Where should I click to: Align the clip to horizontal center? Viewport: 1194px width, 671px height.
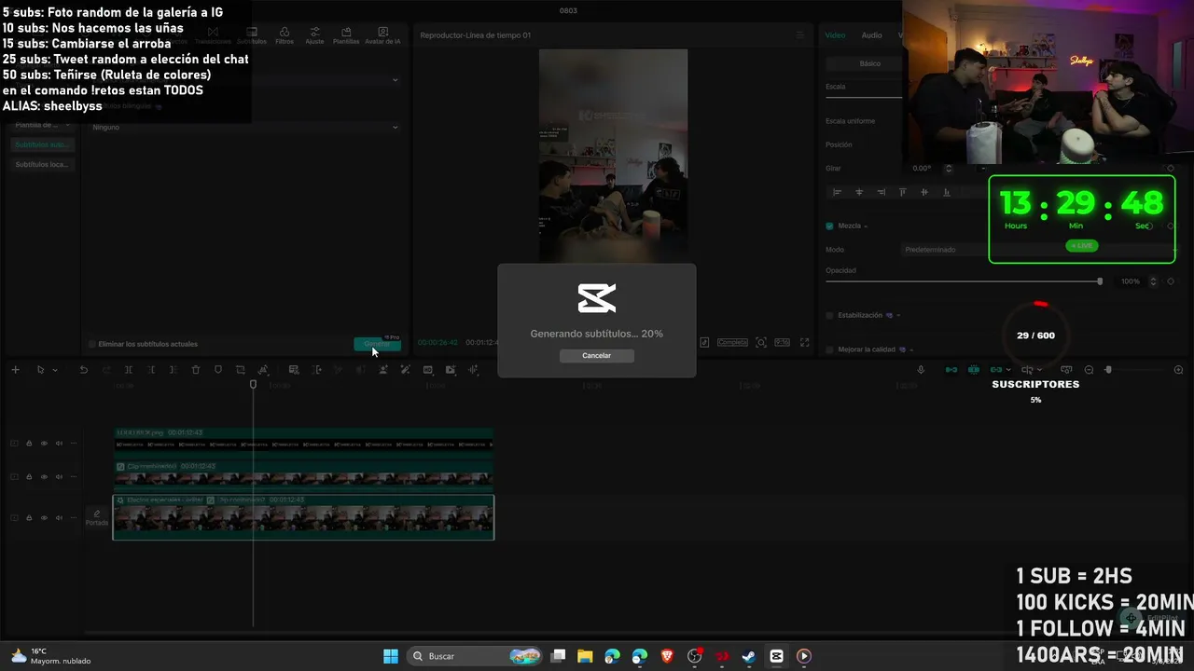859,192
